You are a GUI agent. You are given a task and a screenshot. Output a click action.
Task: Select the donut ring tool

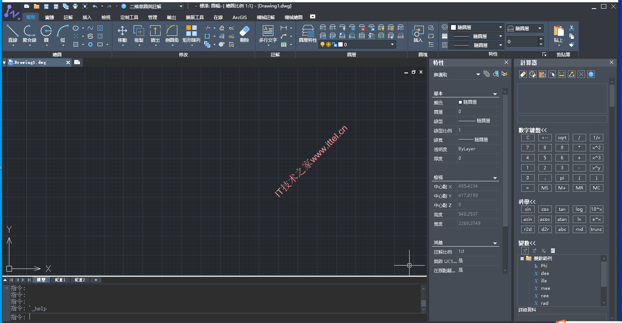90,44
